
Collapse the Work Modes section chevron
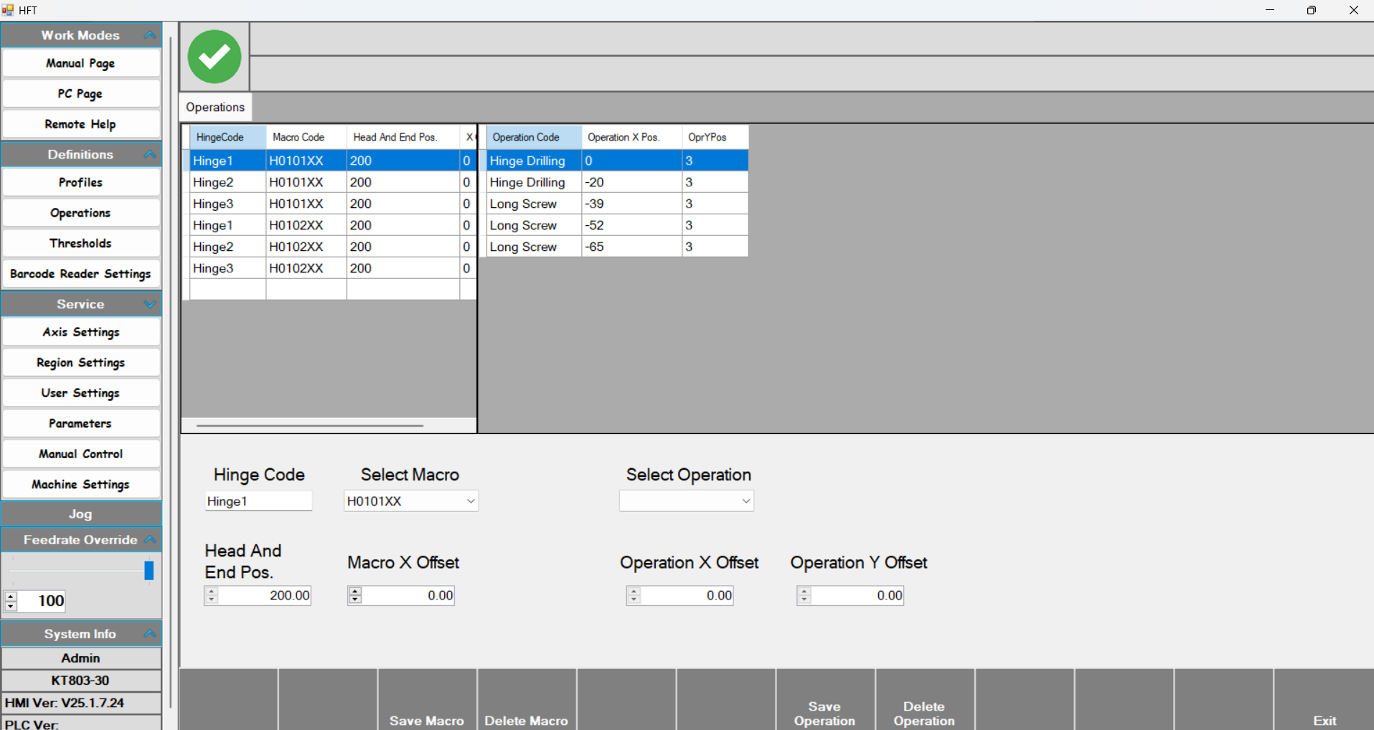pyautogui.click(x=149, y=35)
